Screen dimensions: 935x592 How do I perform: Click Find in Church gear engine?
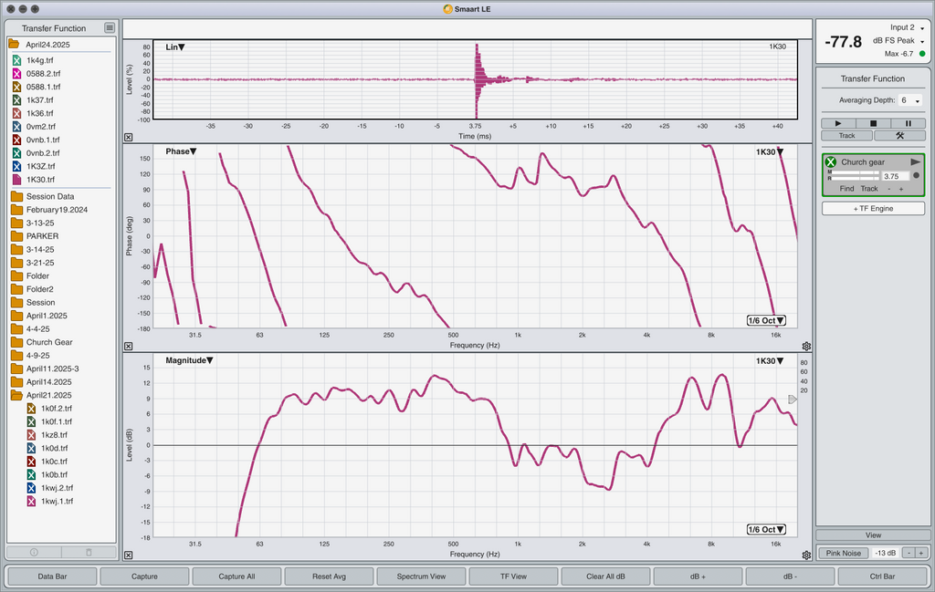point(846,189)
